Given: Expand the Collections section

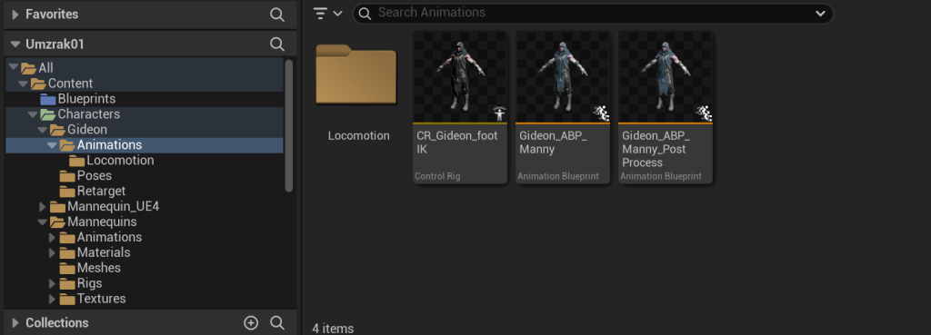Looking at the screenshot, I should pyautogui.click(x=15, y=323).
